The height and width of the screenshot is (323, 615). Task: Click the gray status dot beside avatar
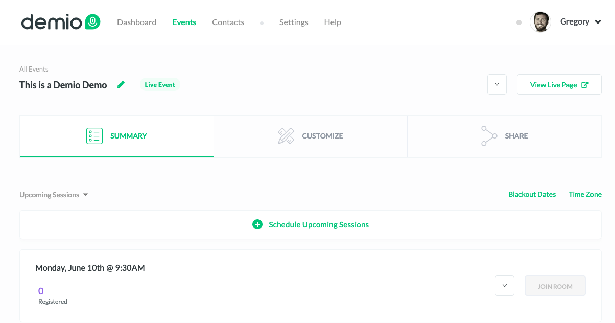(x=519, y=22)
